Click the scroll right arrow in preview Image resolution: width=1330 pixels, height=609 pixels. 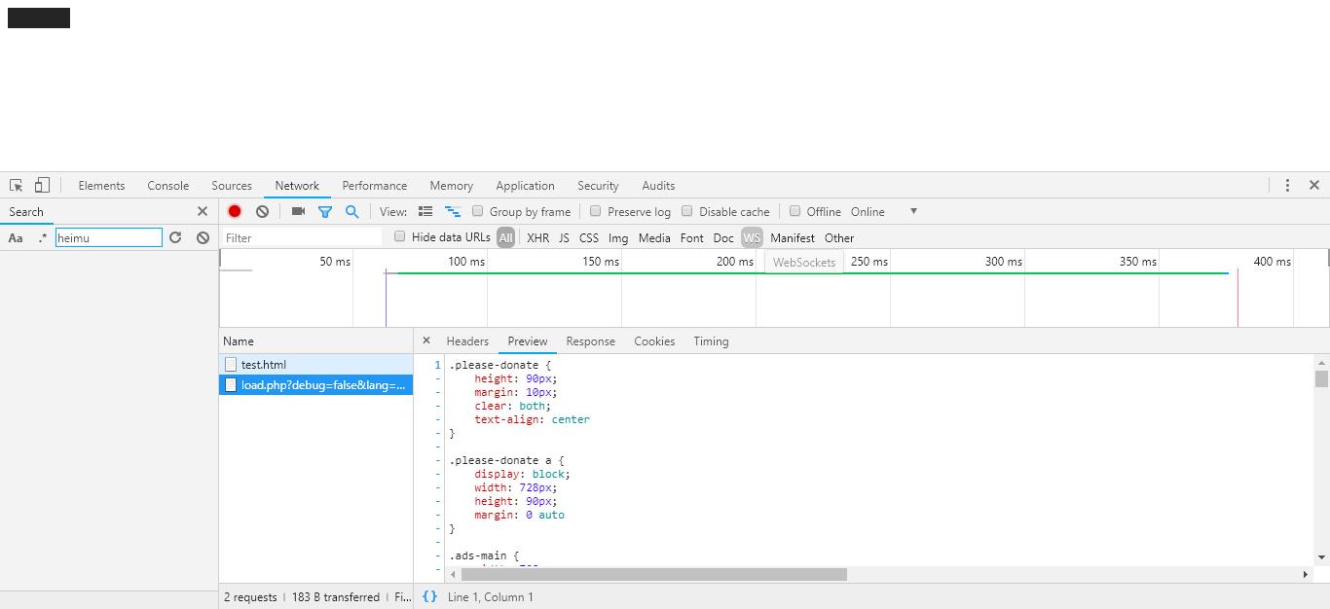point(1306,574)
